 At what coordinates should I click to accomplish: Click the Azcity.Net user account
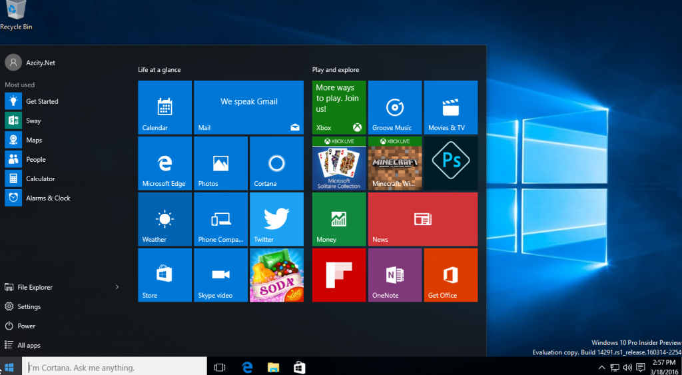[x=30, y=63]
